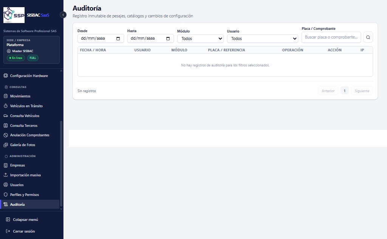Click the Anterior pagination button

[x=328, y=91]
